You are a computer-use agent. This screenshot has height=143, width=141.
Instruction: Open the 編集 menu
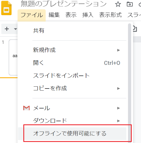(54, 15)
